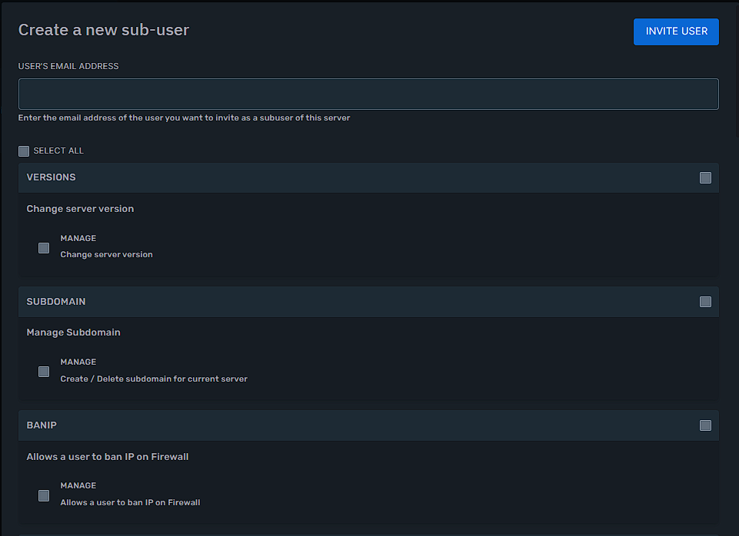
Task: Click the MANAGE label under Manage Subdomain
Action: pyautogui.click(x=78, y=362)
